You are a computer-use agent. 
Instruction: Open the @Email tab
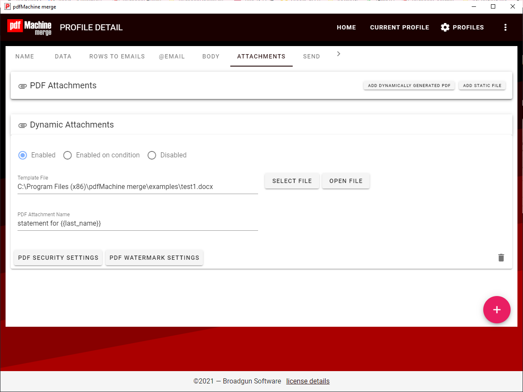point(172,56)
